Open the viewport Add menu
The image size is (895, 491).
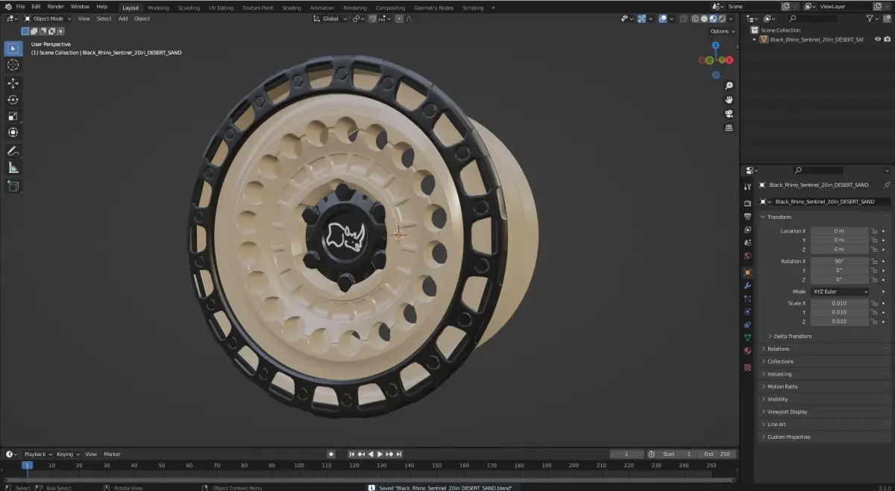pos(123,19)
